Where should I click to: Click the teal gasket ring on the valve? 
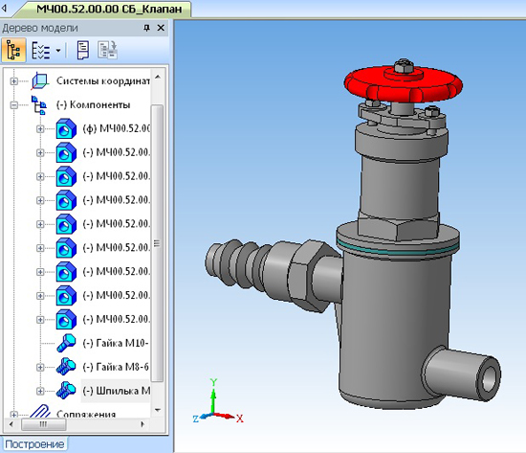coord(398,249)
